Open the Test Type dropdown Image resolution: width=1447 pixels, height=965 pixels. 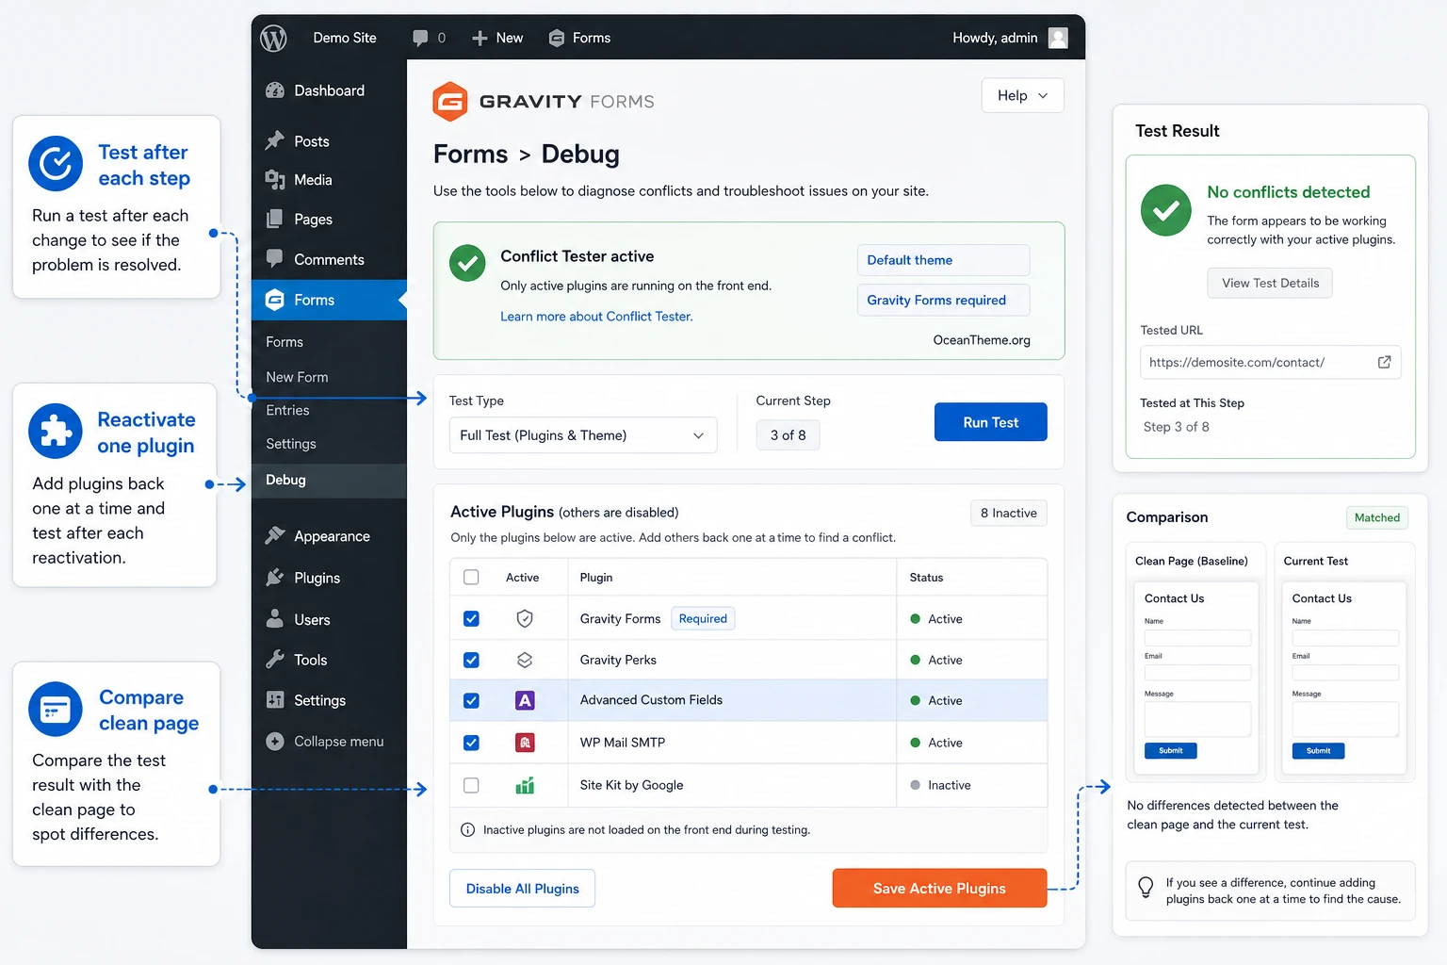coord(583,435)
